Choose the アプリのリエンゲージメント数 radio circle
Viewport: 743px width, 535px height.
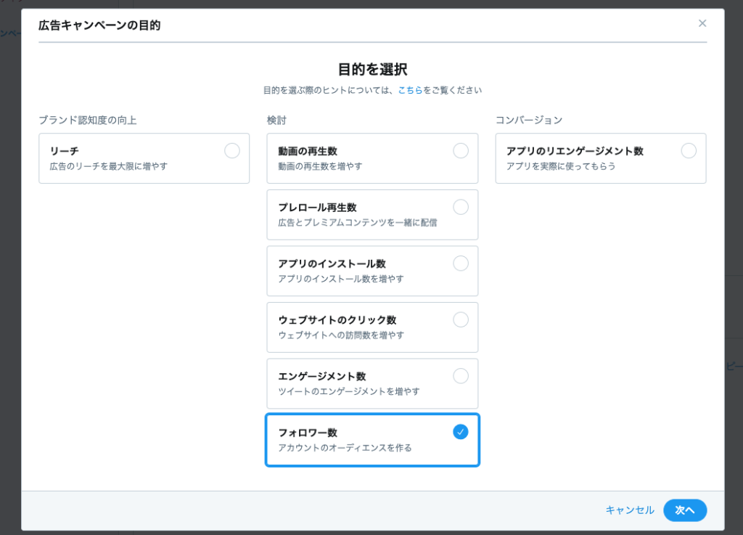point(689,150)
